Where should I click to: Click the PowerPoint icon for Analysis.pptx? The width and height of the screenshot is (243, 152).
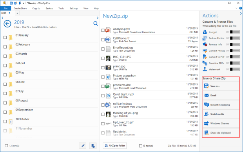tap(108, 31)
